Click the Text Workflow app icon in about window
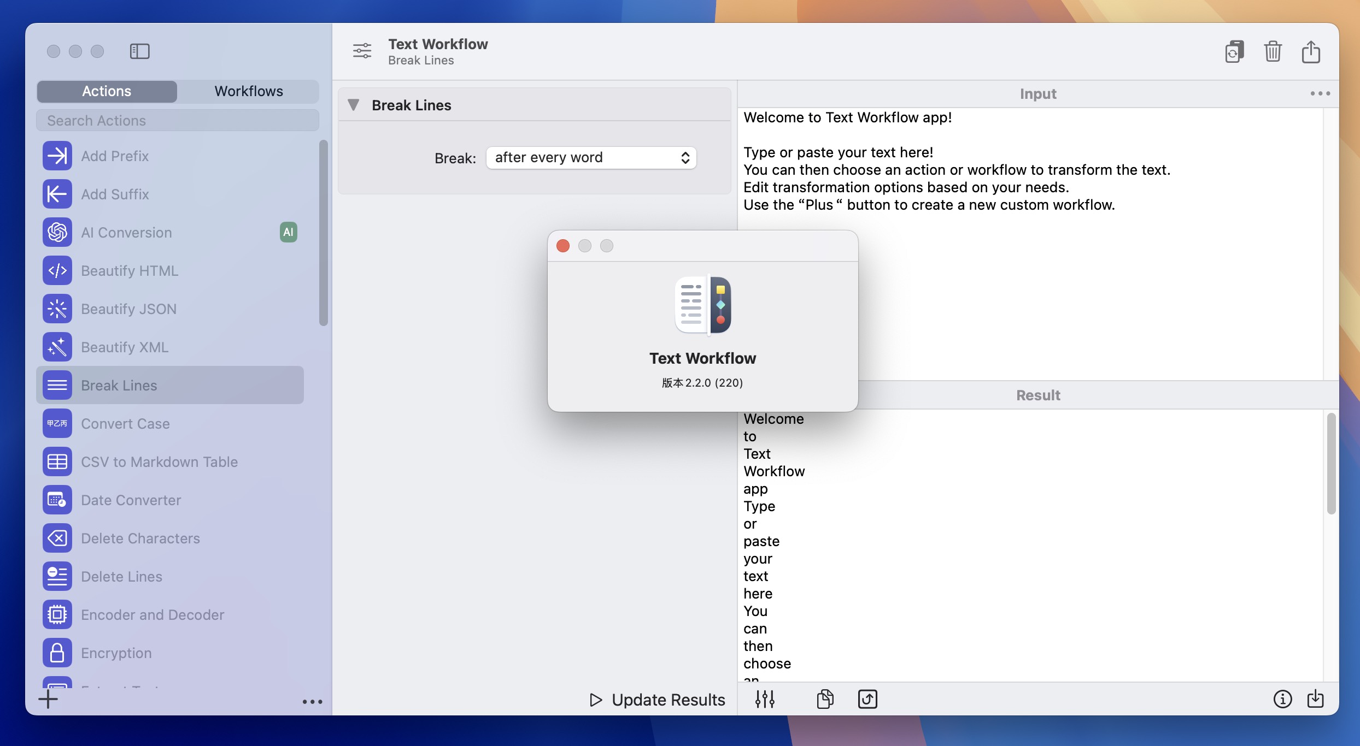 [x=703, y=305]
